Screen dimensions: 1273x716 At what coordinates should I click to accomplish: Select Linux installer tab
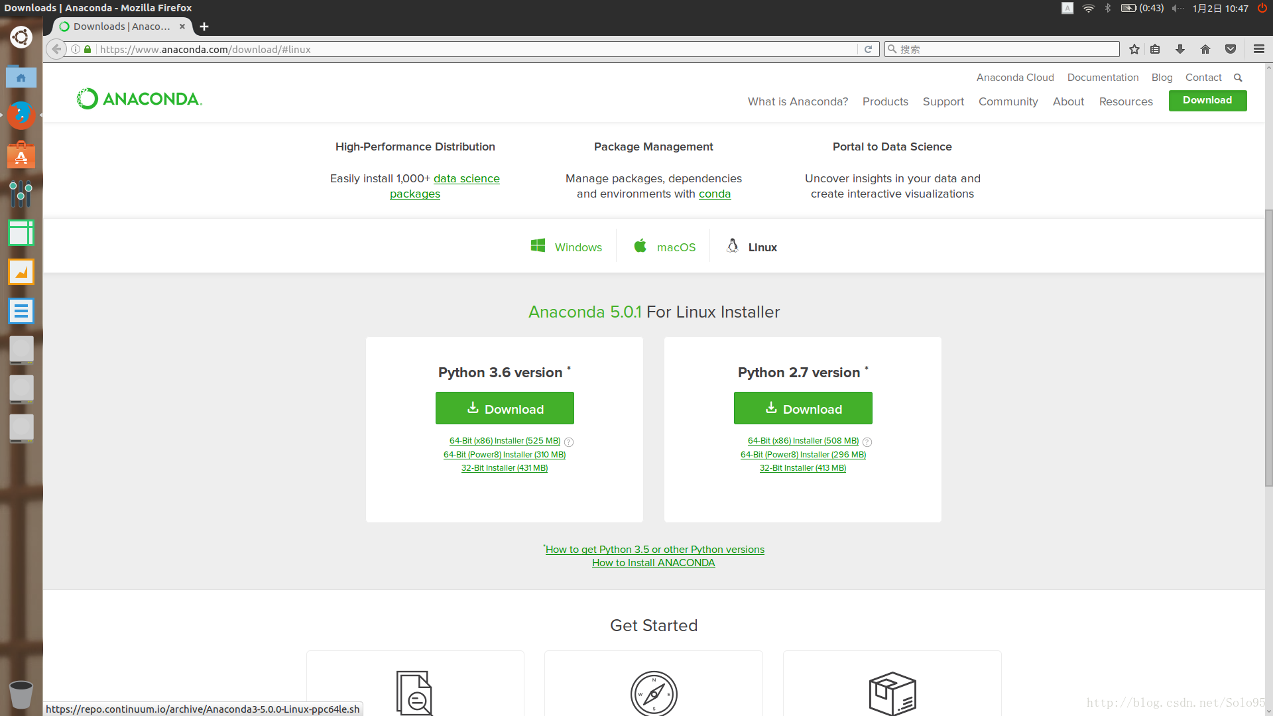pyautogui.click(x=752, y=247)
